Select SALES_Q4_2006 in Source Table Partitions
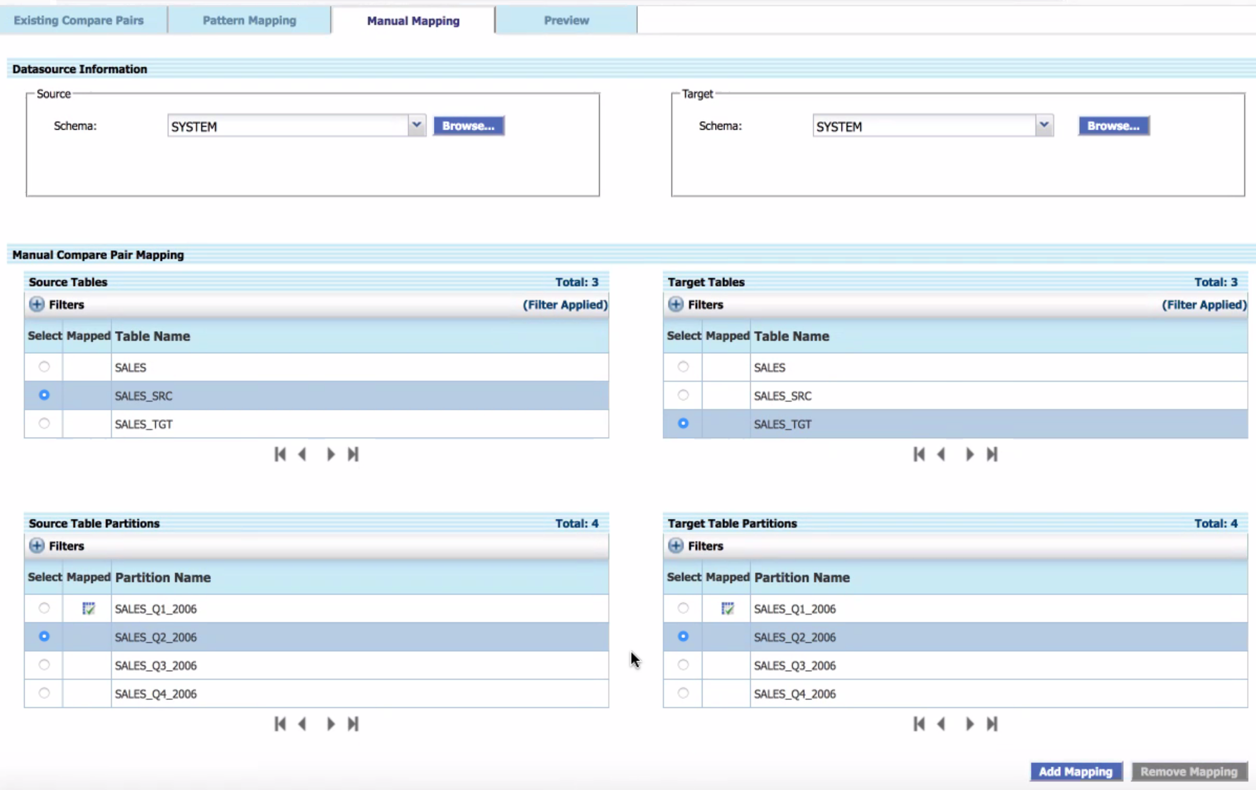 click(x=44, y=693)
